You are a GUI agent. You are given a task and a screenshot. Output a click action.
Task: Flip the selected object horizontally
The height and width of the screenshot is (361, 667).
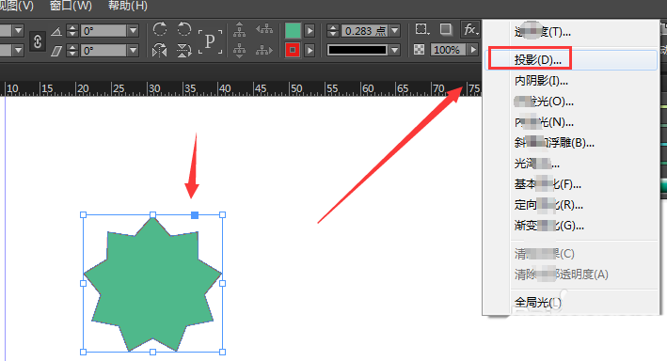tap(160, 50)
